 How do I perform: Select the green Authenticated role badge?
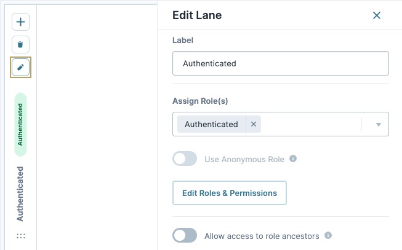coord(20,125)
